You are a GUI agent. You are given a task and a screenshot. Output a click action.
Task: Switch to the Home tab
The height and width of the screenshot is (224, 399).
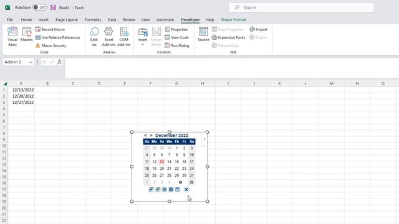(x=26, y=19)
